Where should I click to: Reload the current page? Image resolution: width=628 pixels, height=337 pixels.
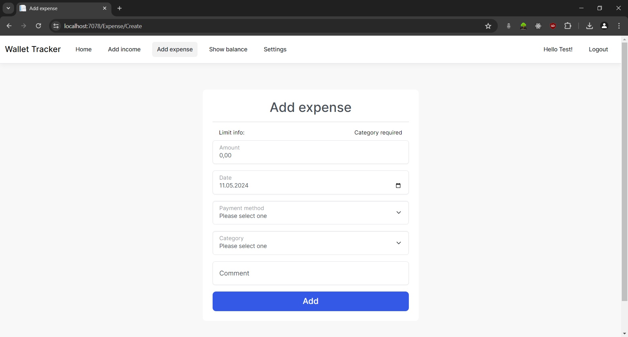(38, 26)
